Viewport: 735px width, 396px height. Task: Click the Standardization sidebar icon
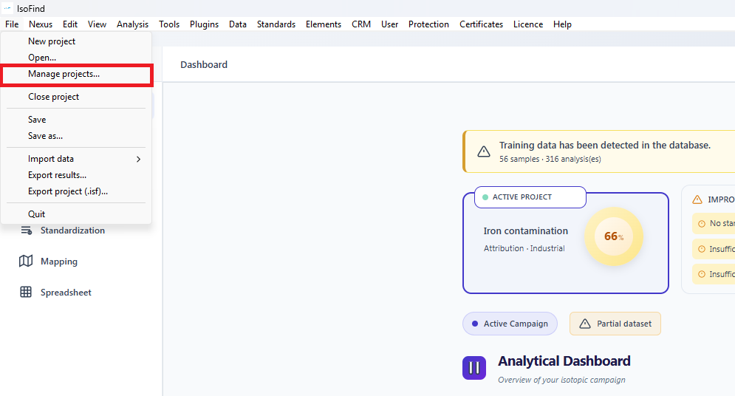(x=27, y=231)
